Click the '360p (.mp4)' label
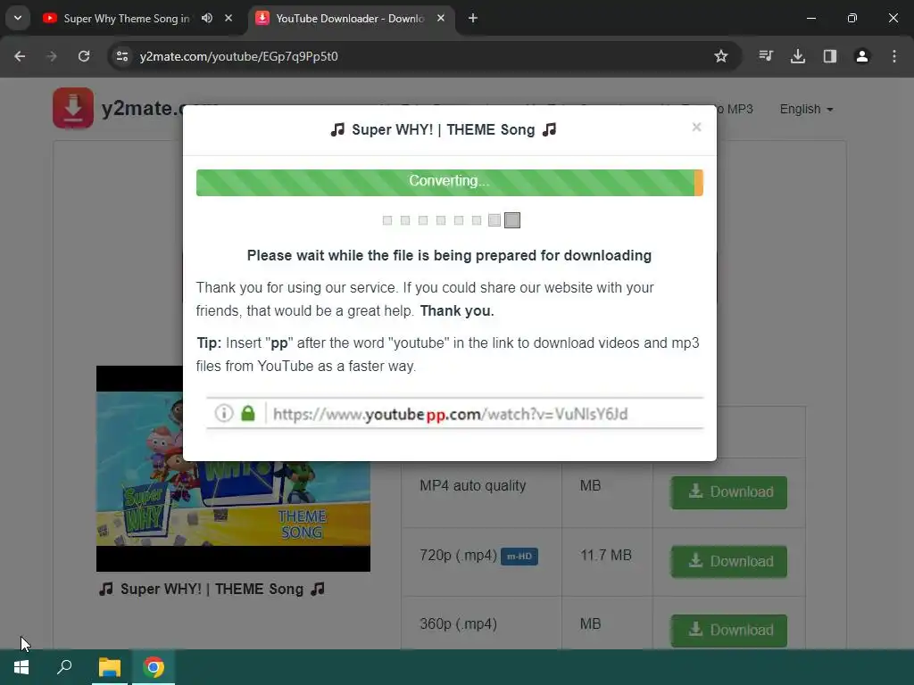 coord(458,624)
